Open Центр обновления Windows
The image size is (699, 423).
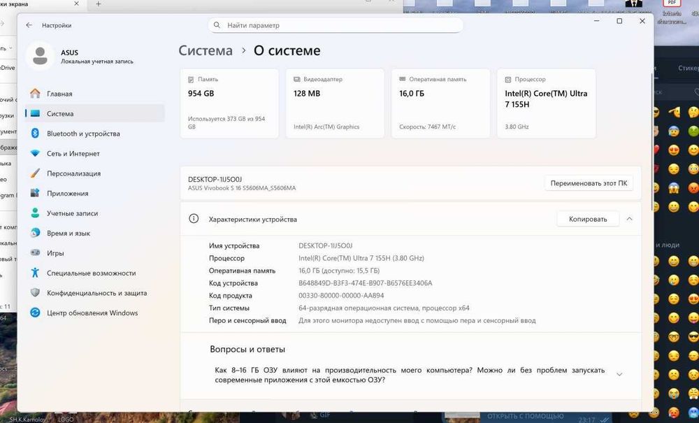click(x=95, y=313)
